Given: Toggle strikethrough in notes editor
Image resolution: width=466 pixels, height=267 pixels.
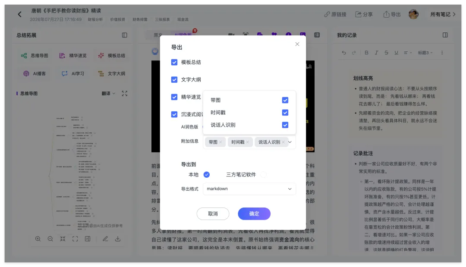Looking at the screenshot, I should (x=386, y=53).
